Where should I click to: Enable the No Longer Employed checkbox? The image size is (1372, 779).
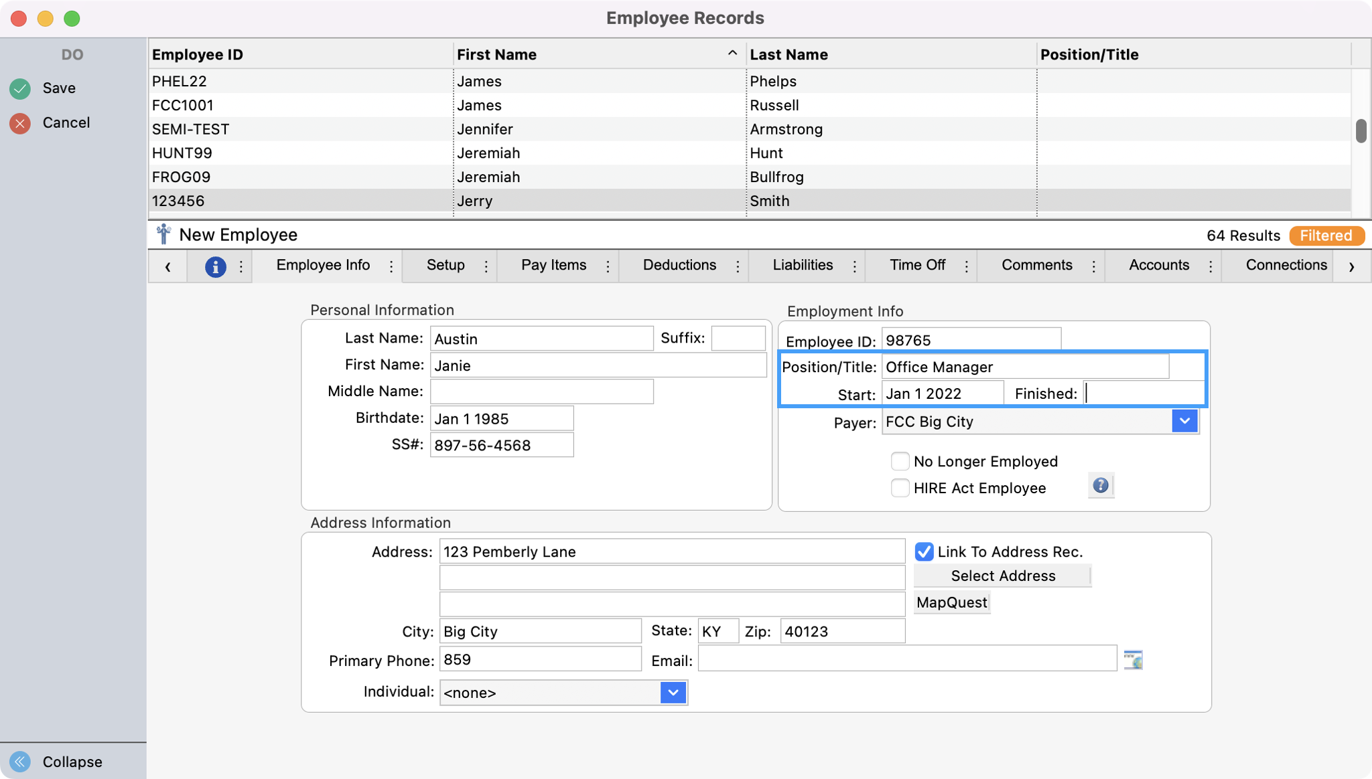click(x=900, y=462)
